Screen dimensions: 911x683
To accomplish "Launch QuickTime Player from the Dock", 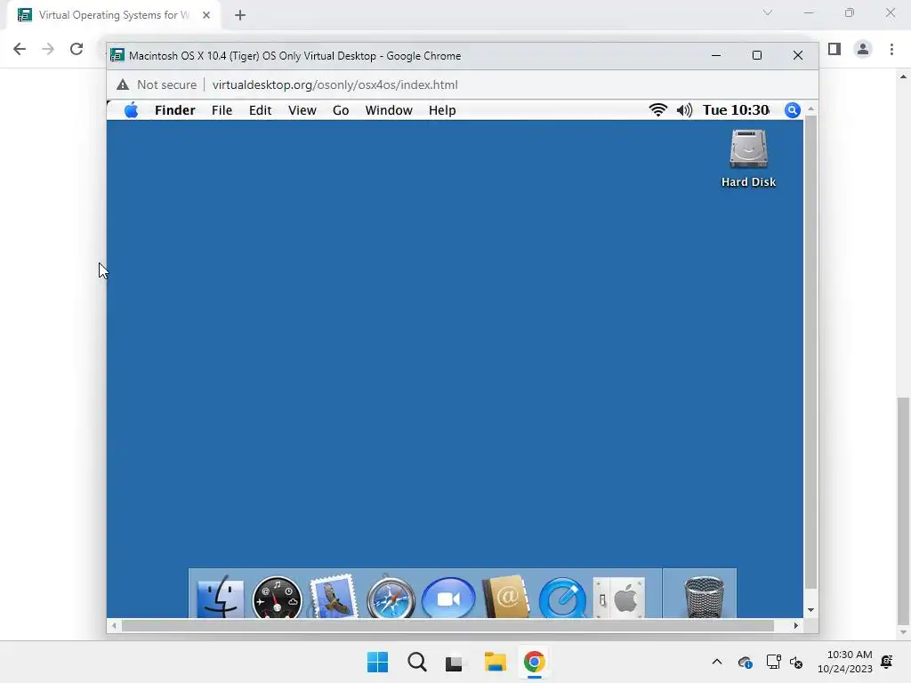I will (562, 598).
